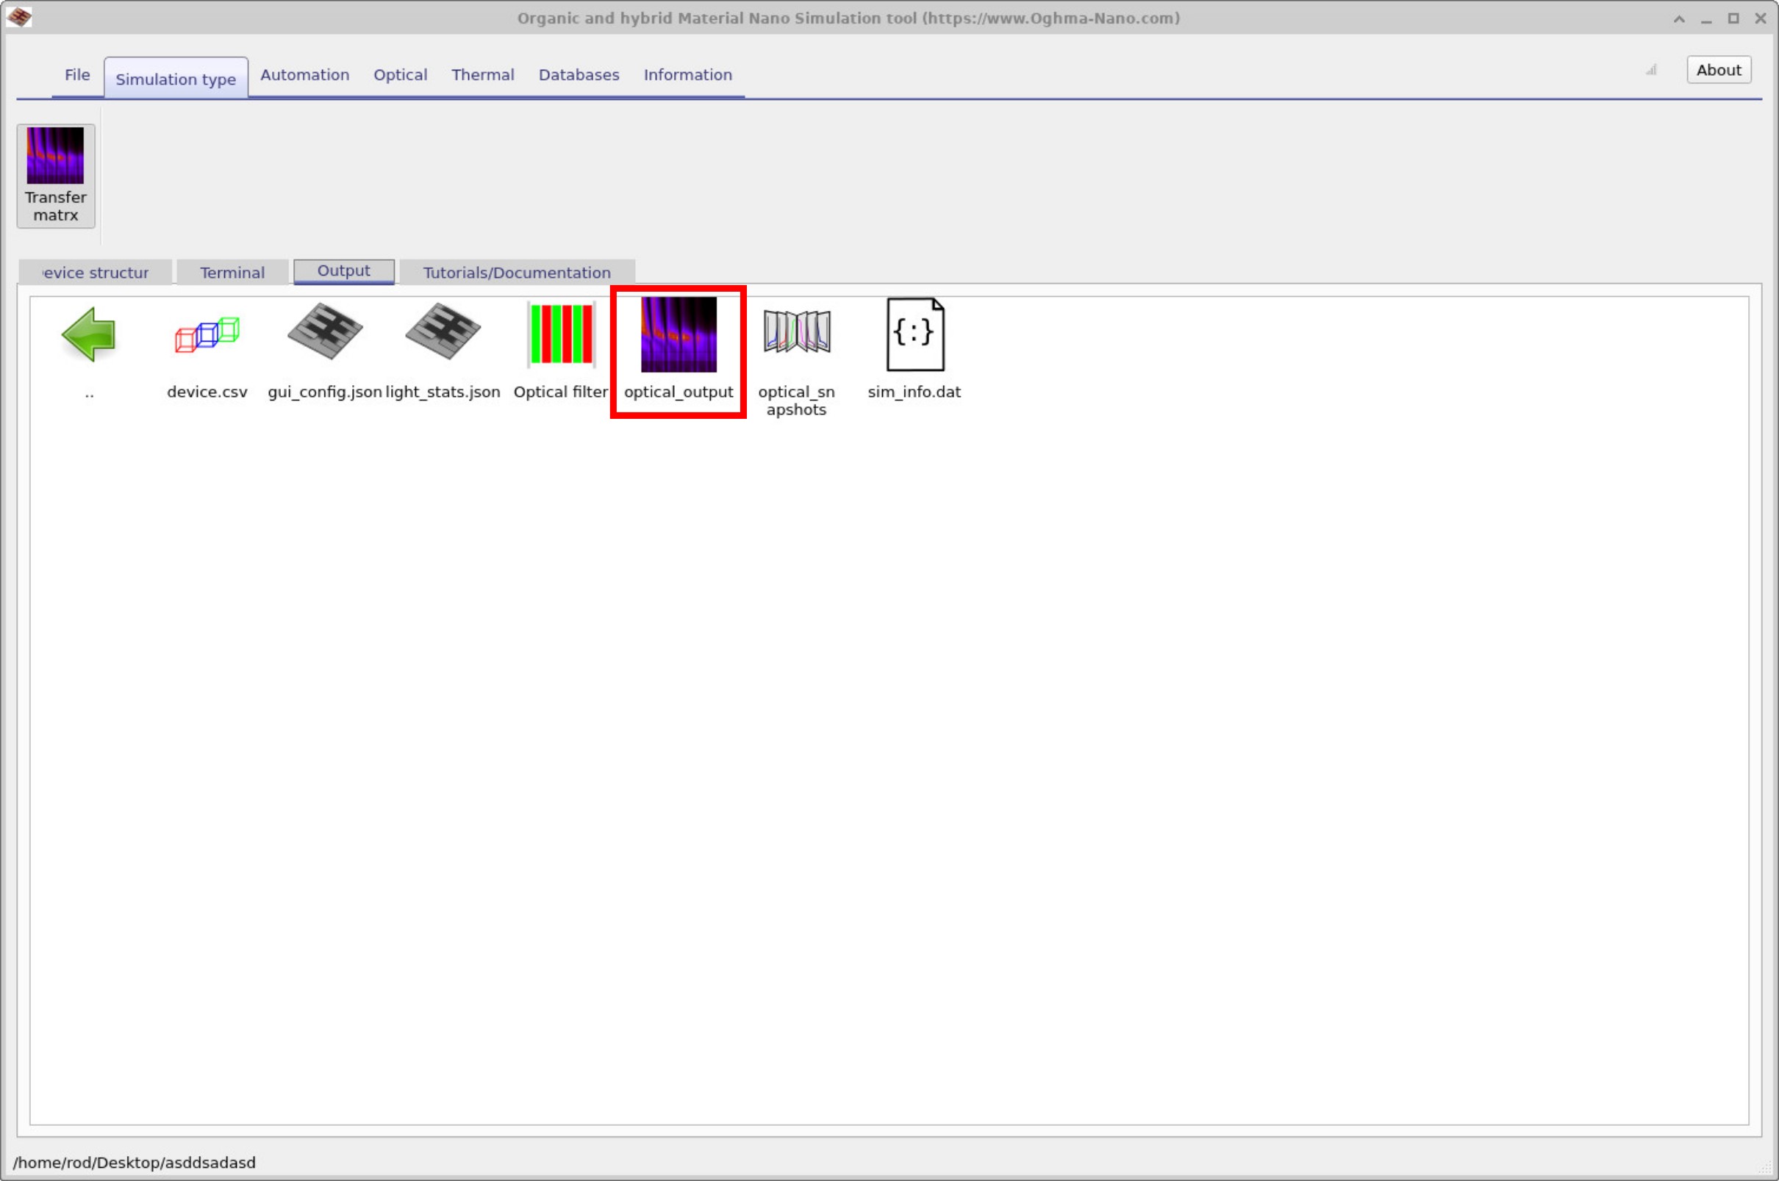This screenshot has height=1181, width=1779.
Task: Open the Optical ribbon tab
Action: [400, 74]
